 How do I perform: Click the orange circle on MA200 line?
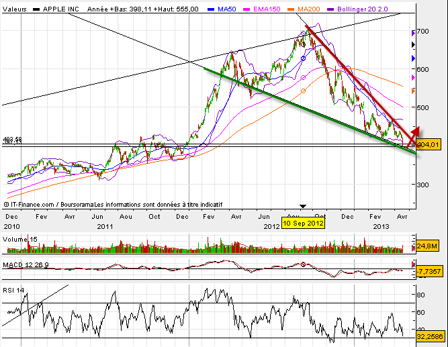[303, 91]
